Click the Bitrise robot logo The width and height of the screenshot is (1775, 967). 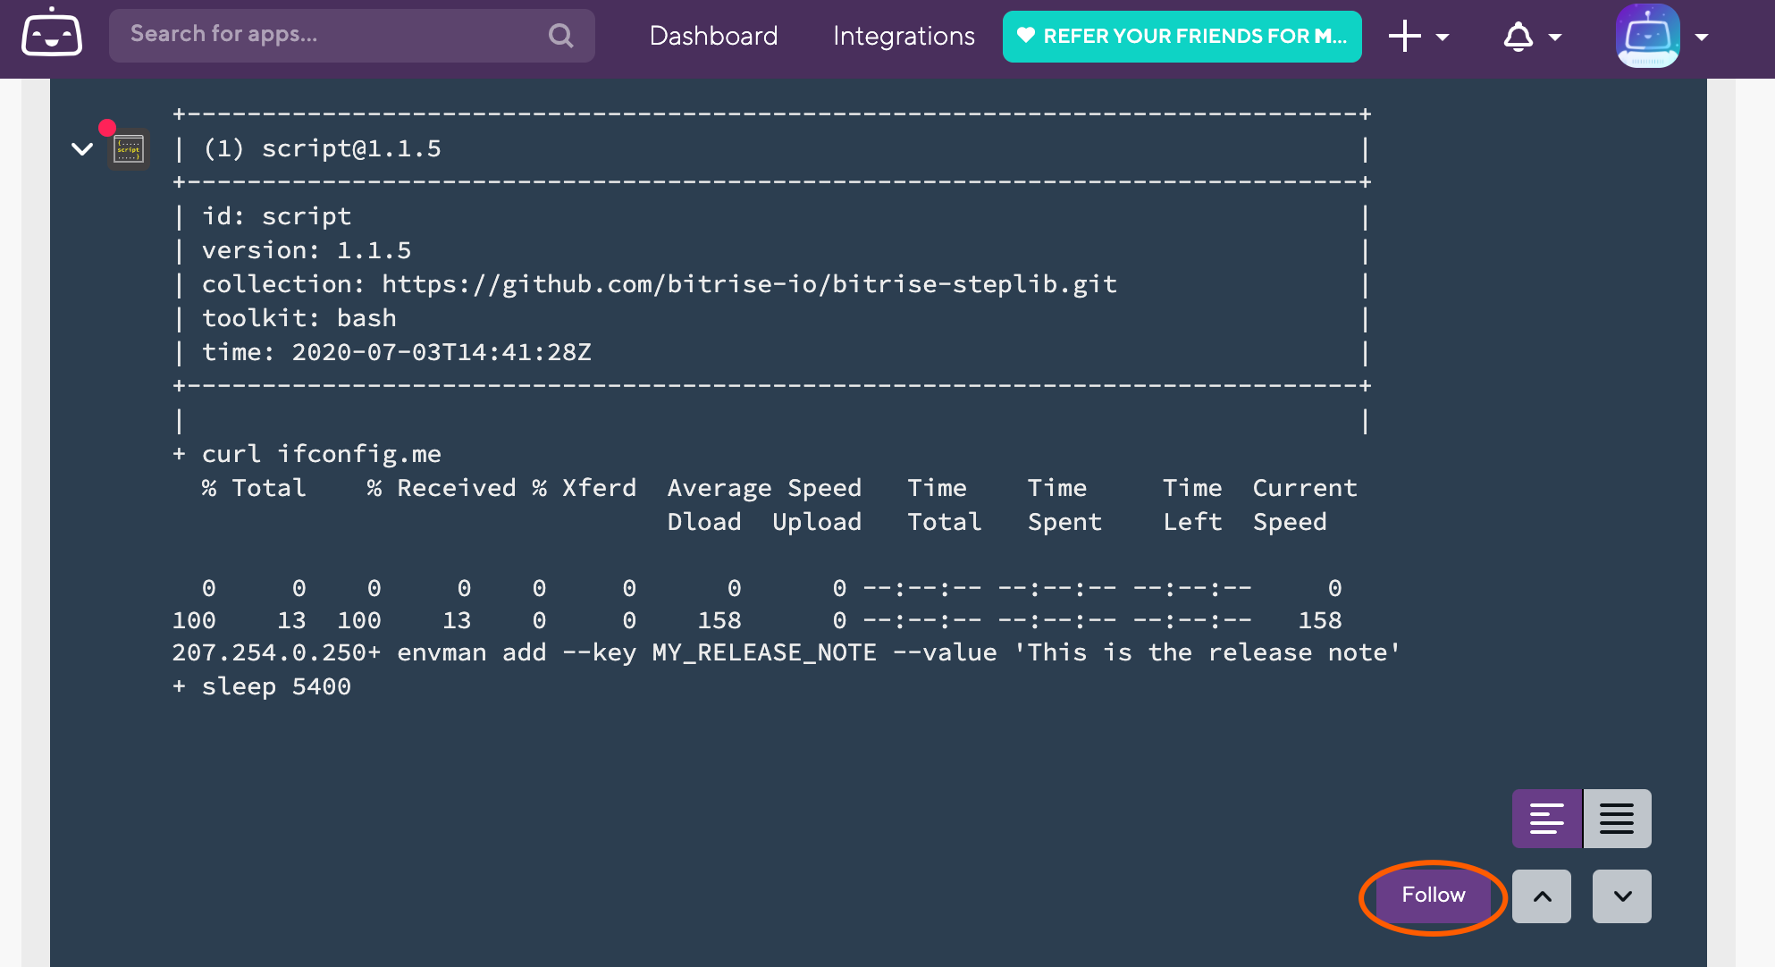51,36
